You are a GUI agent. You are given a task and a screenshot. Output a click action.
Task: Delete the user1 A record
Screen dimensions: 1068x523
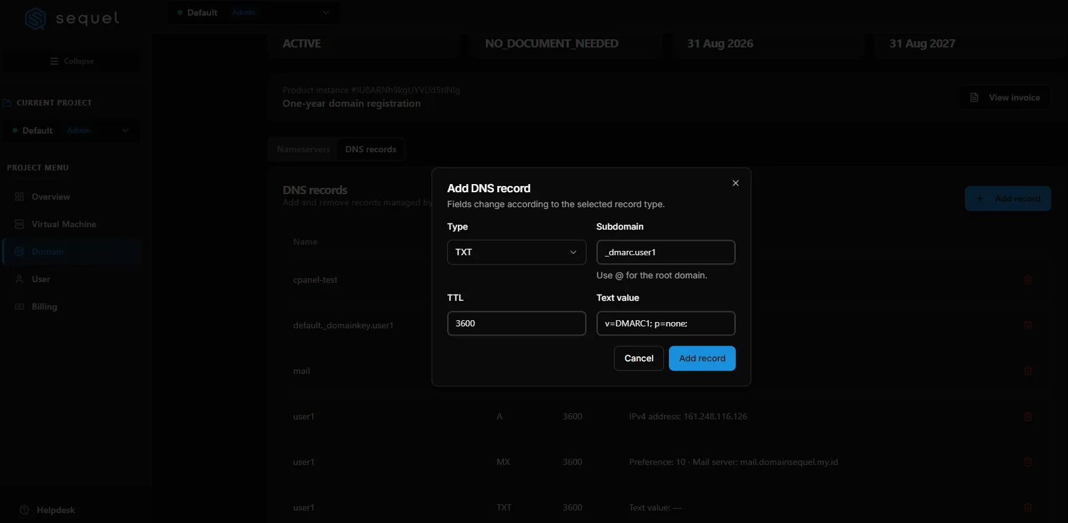(x=1028, y=416)
